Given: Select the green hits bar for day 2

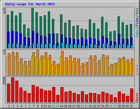Looking at the screenshot, I should tap(12, 21).
